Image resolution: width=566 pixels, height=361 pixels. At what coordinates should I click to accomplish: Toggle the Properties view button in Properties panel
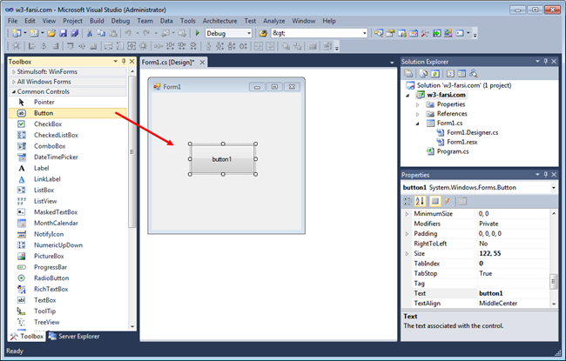click(435, 201)
